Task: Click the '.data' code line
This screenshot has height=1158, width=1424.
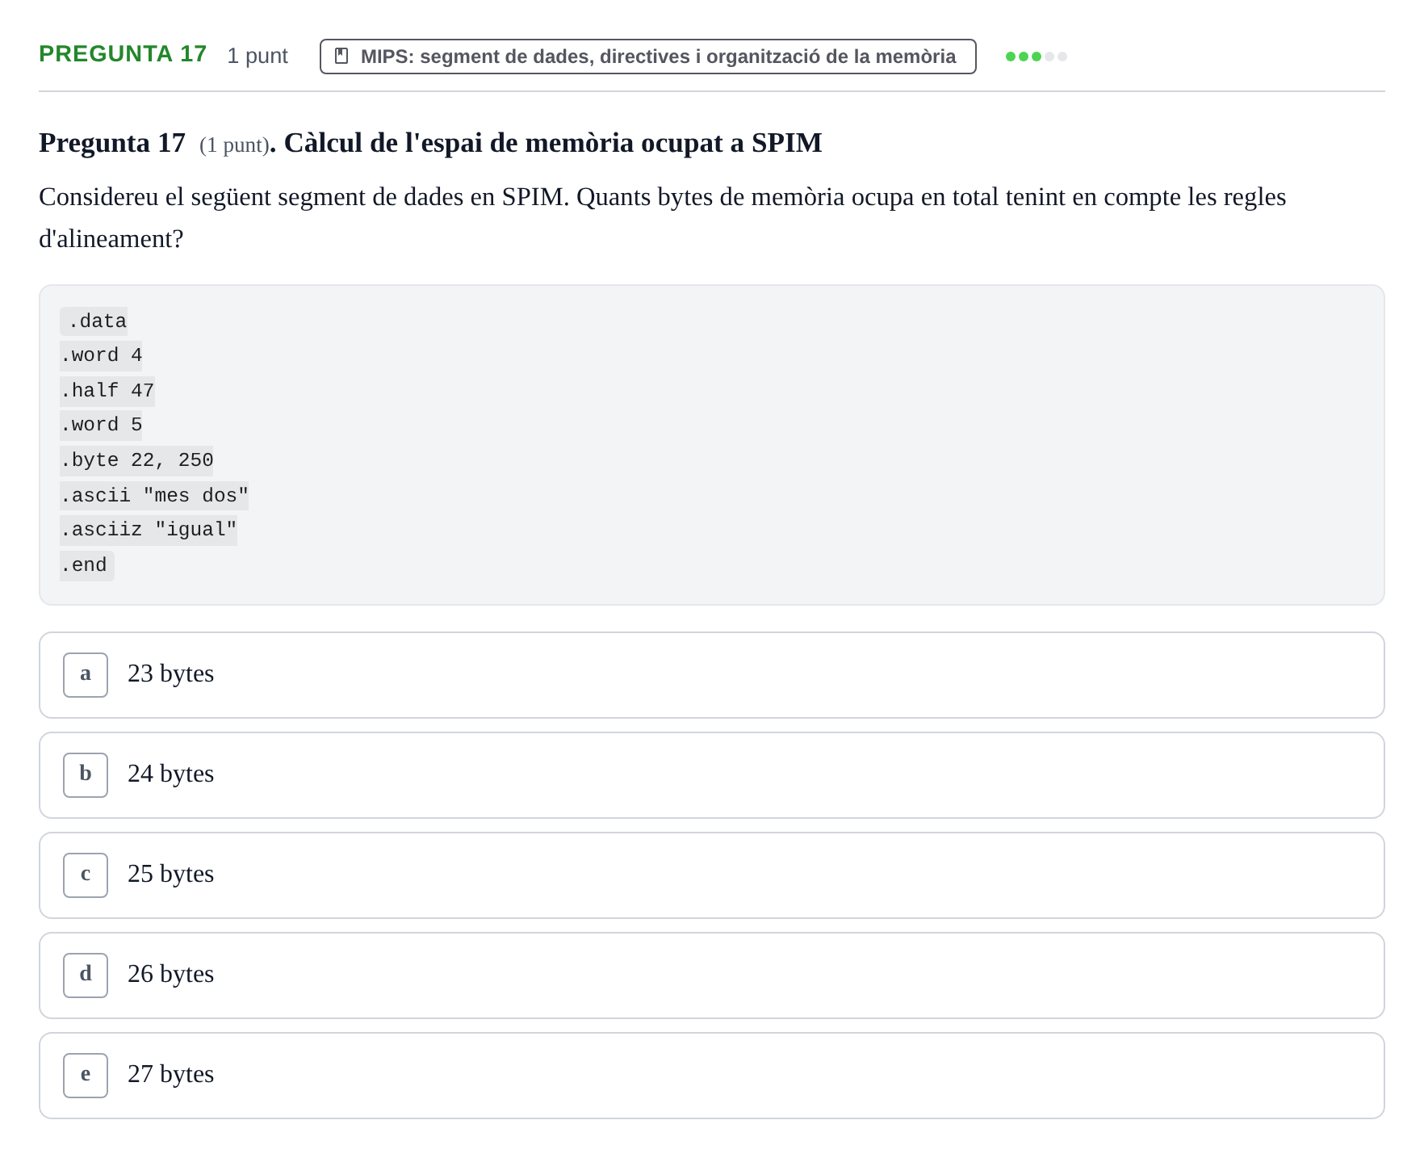Action: point(94,321)
